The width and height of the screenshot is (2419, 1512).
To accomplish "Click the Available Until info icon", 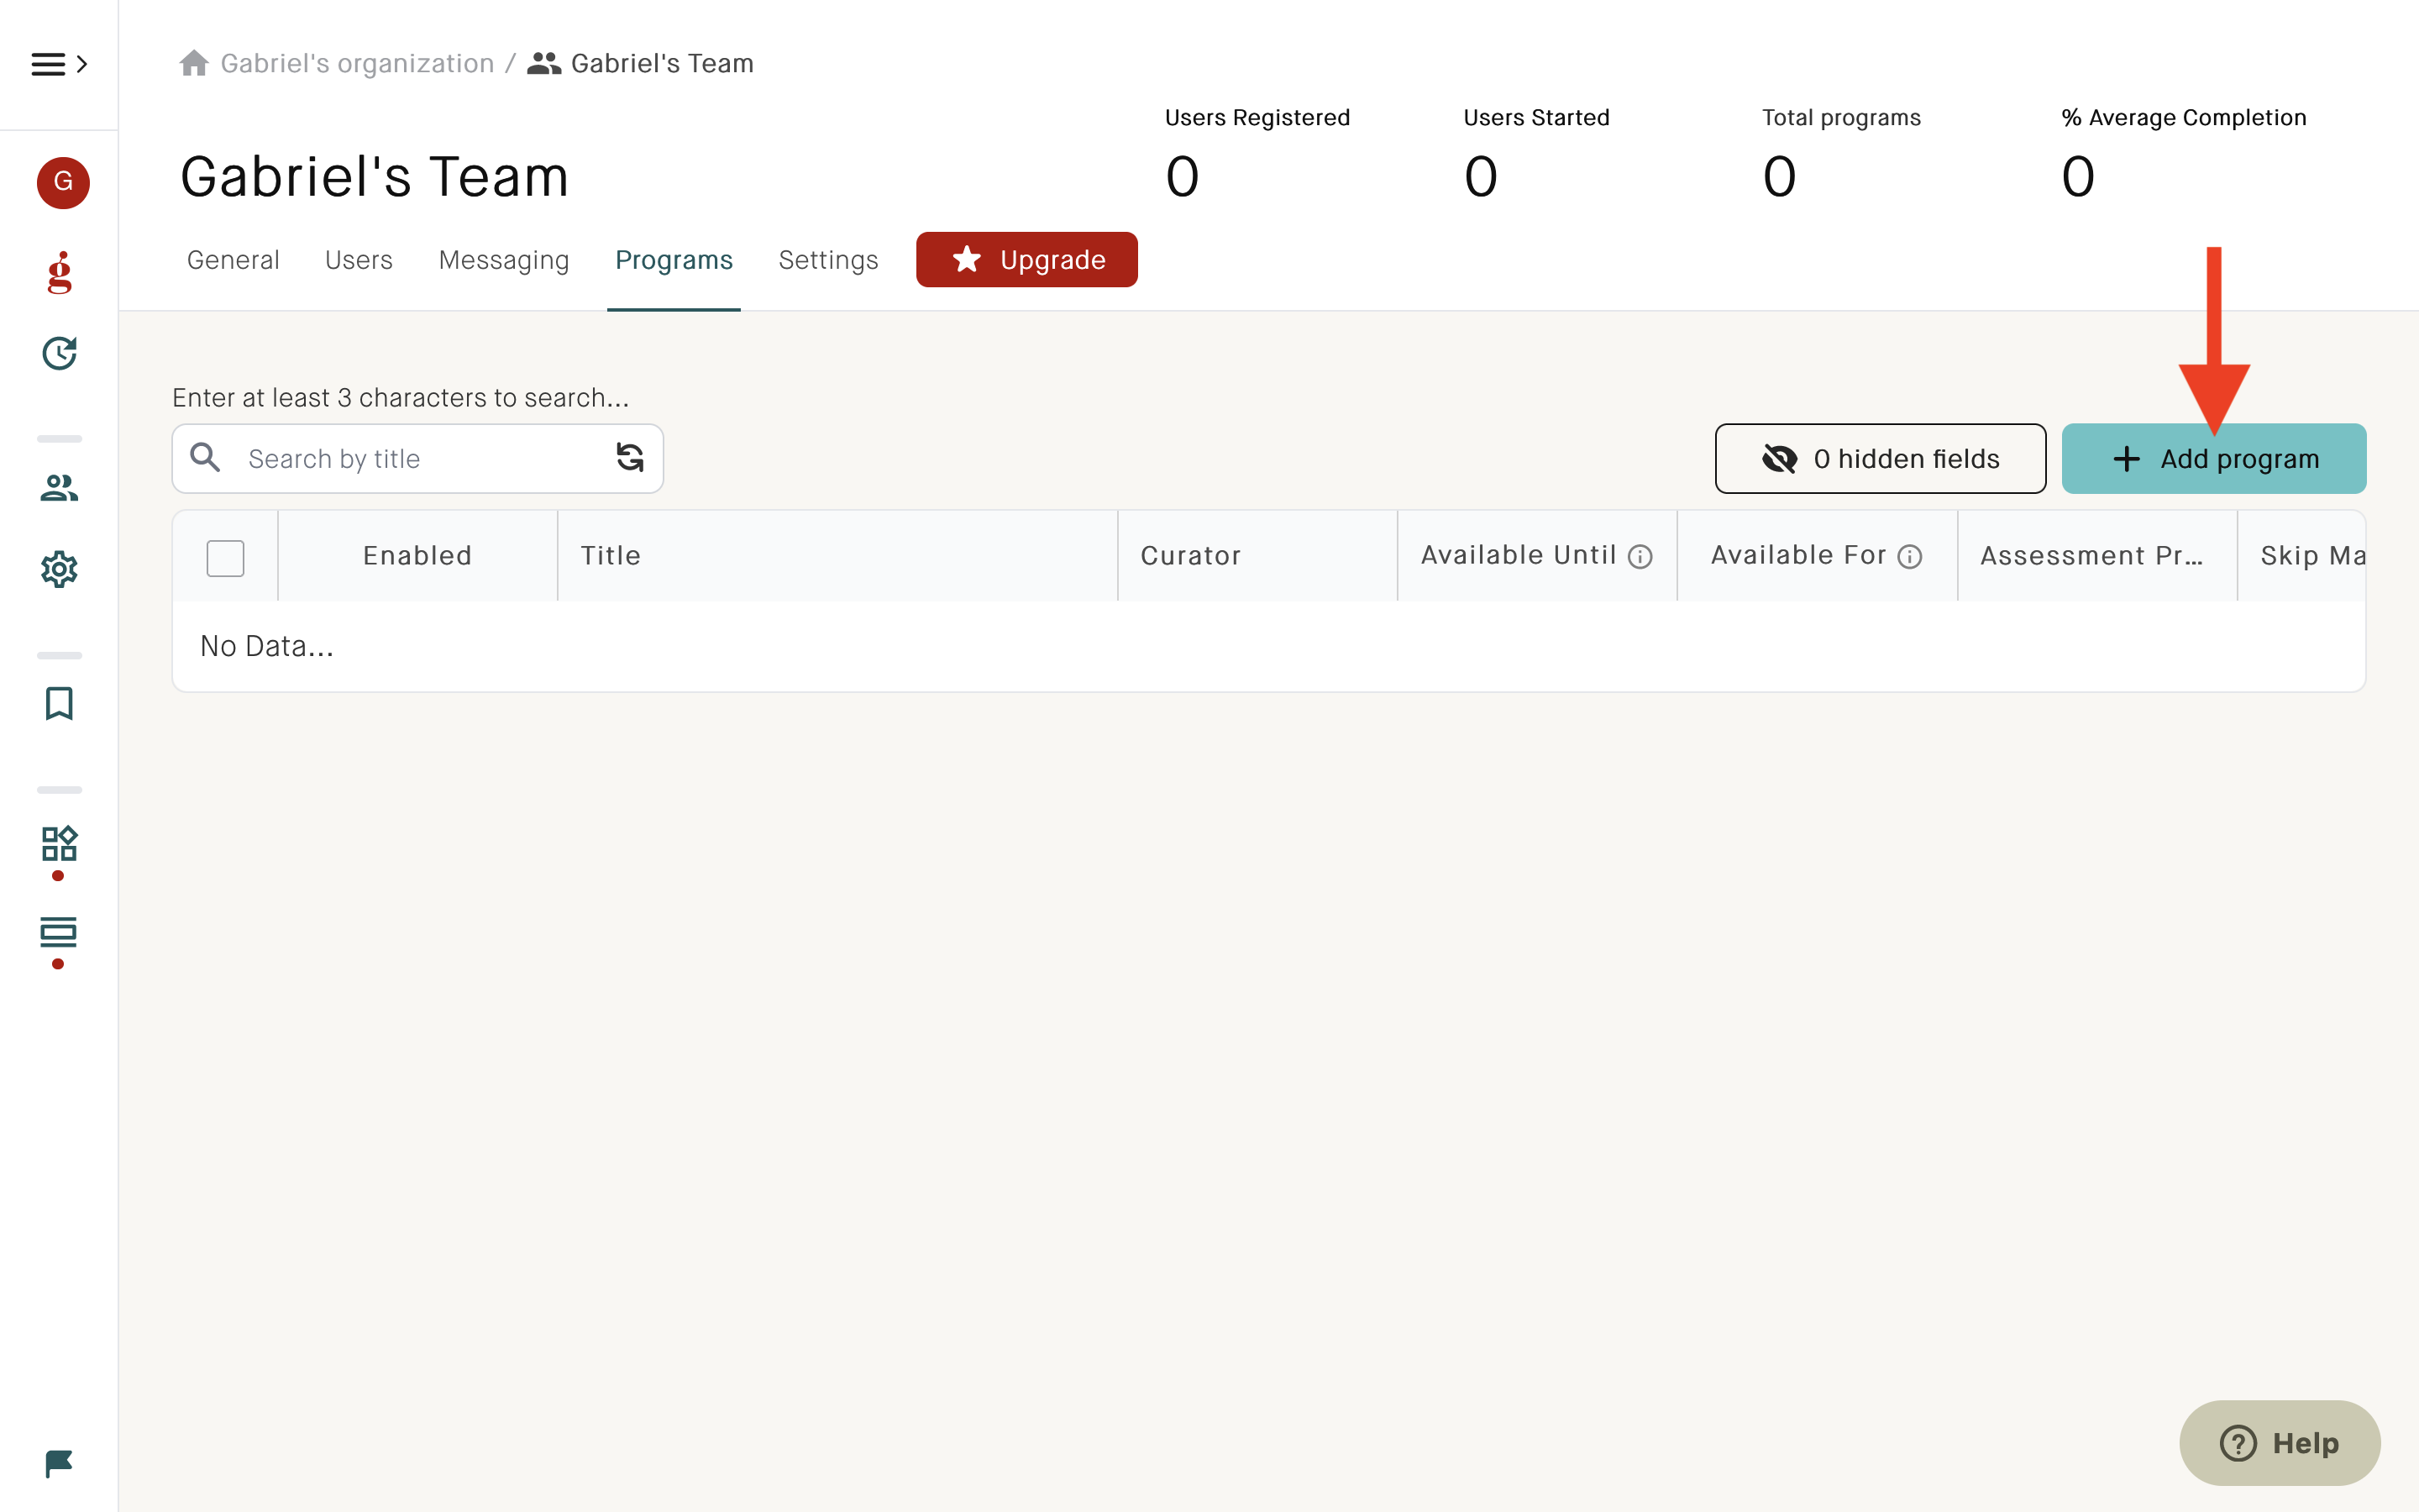I will 1640,557.
